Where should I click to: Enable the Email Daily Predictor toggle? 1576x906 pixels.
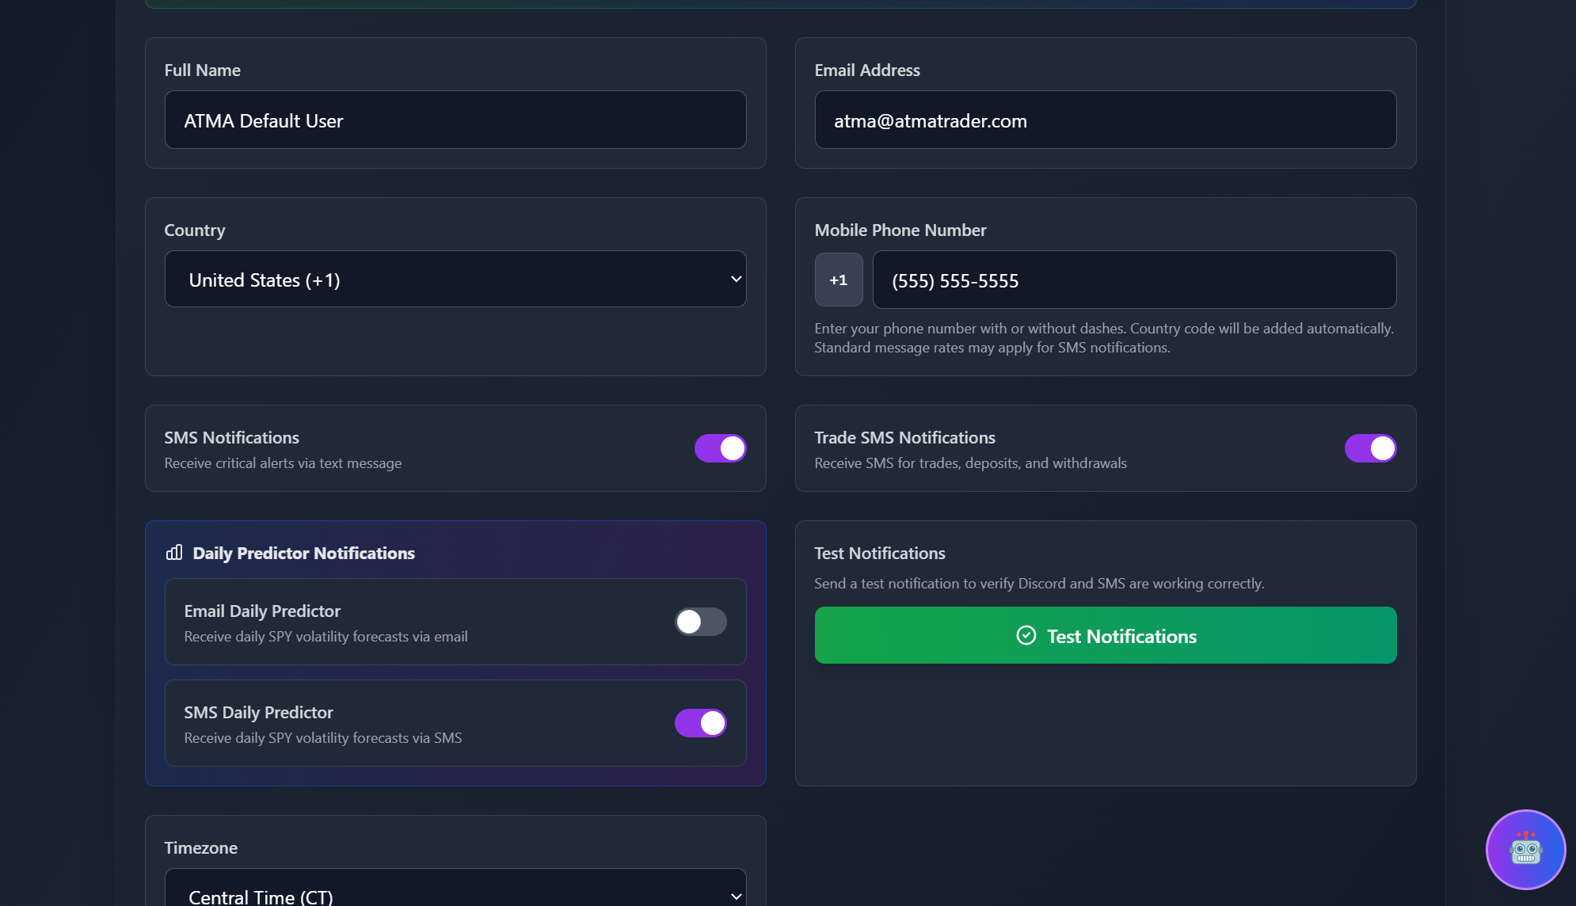pyautogui.click(x=700, y=622)
